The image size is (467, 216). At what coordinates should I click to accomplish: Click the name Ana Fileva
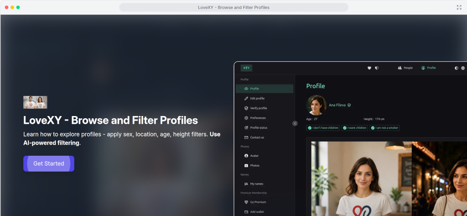[337, 105]
